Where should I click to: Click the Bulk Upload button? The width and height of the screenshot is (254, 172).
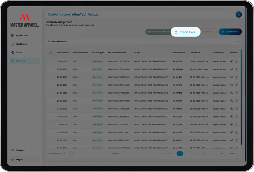click(209, 32)
